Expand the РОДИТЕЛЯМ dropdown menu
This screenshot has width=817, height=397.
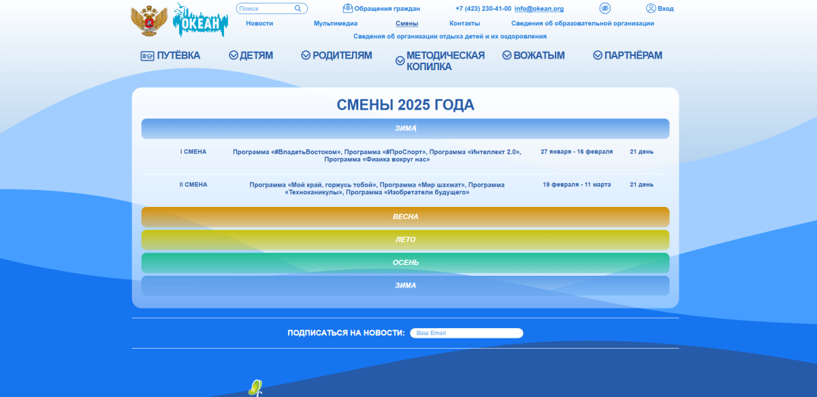(336, 56)
